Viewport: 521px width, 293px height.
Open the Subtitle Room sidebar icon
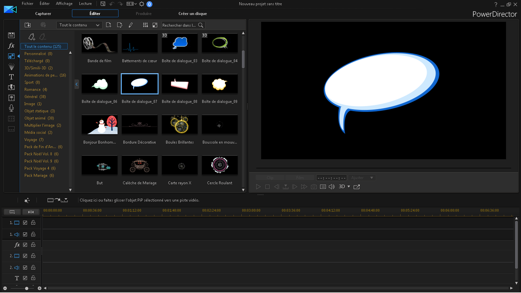coord(11,129)
